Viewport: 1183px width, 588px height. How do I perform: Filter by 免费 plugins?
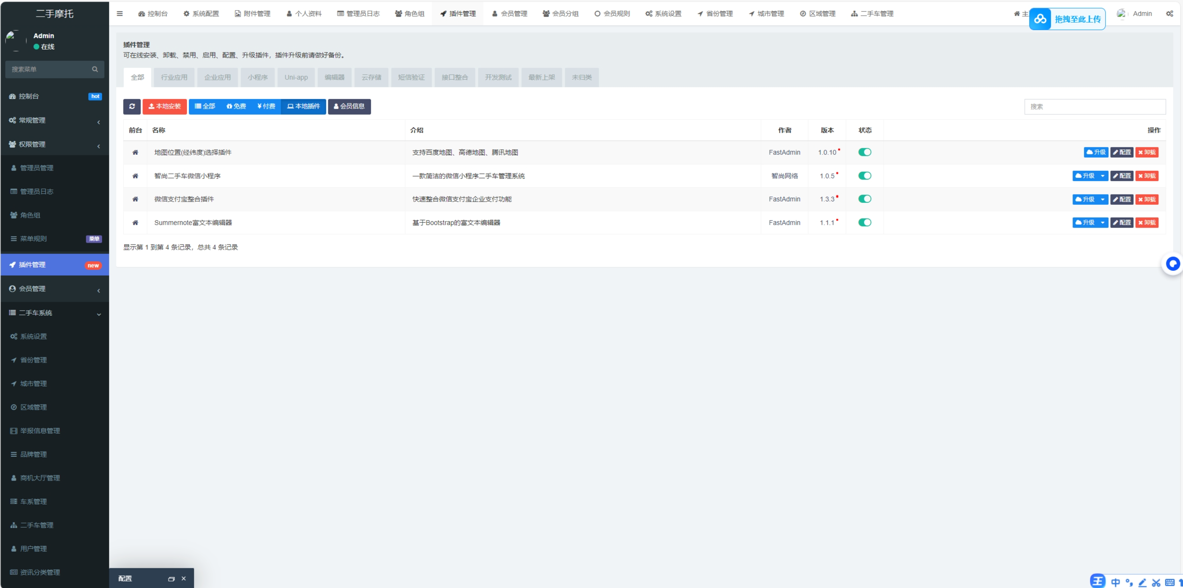tap(236, 107)
